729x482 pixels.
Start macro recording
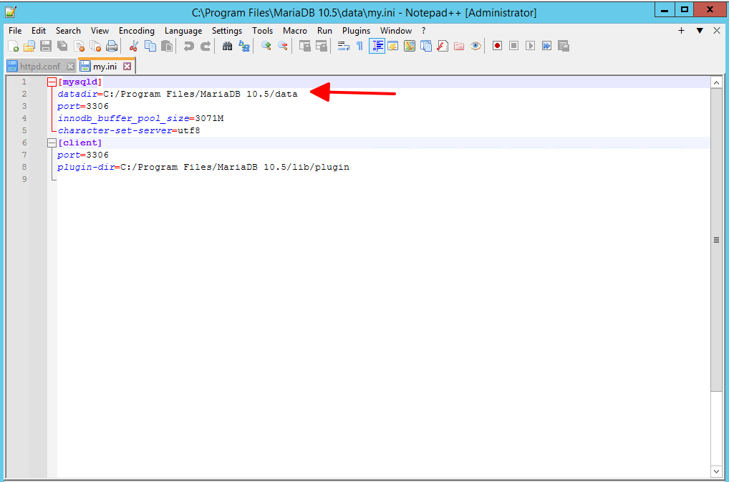coord(498,46)
